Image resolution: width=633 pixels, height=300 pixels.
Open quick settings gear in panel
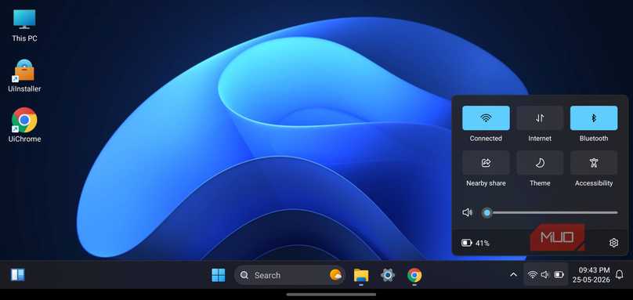613,243
